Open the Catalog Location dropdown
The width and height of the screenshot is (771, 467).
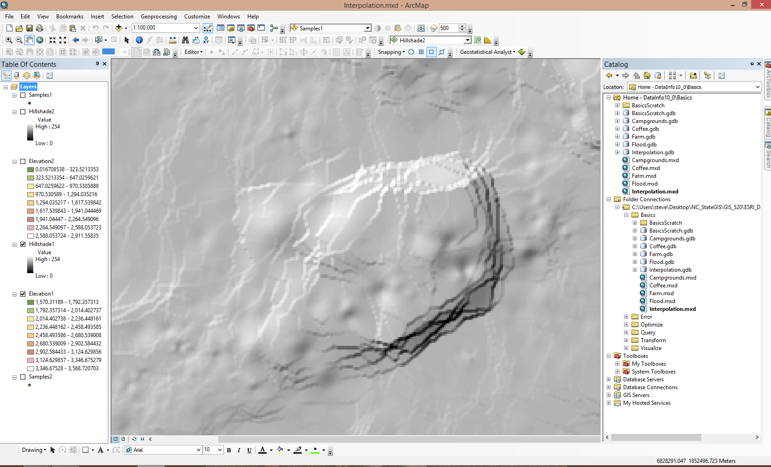(x=757, y=87)
